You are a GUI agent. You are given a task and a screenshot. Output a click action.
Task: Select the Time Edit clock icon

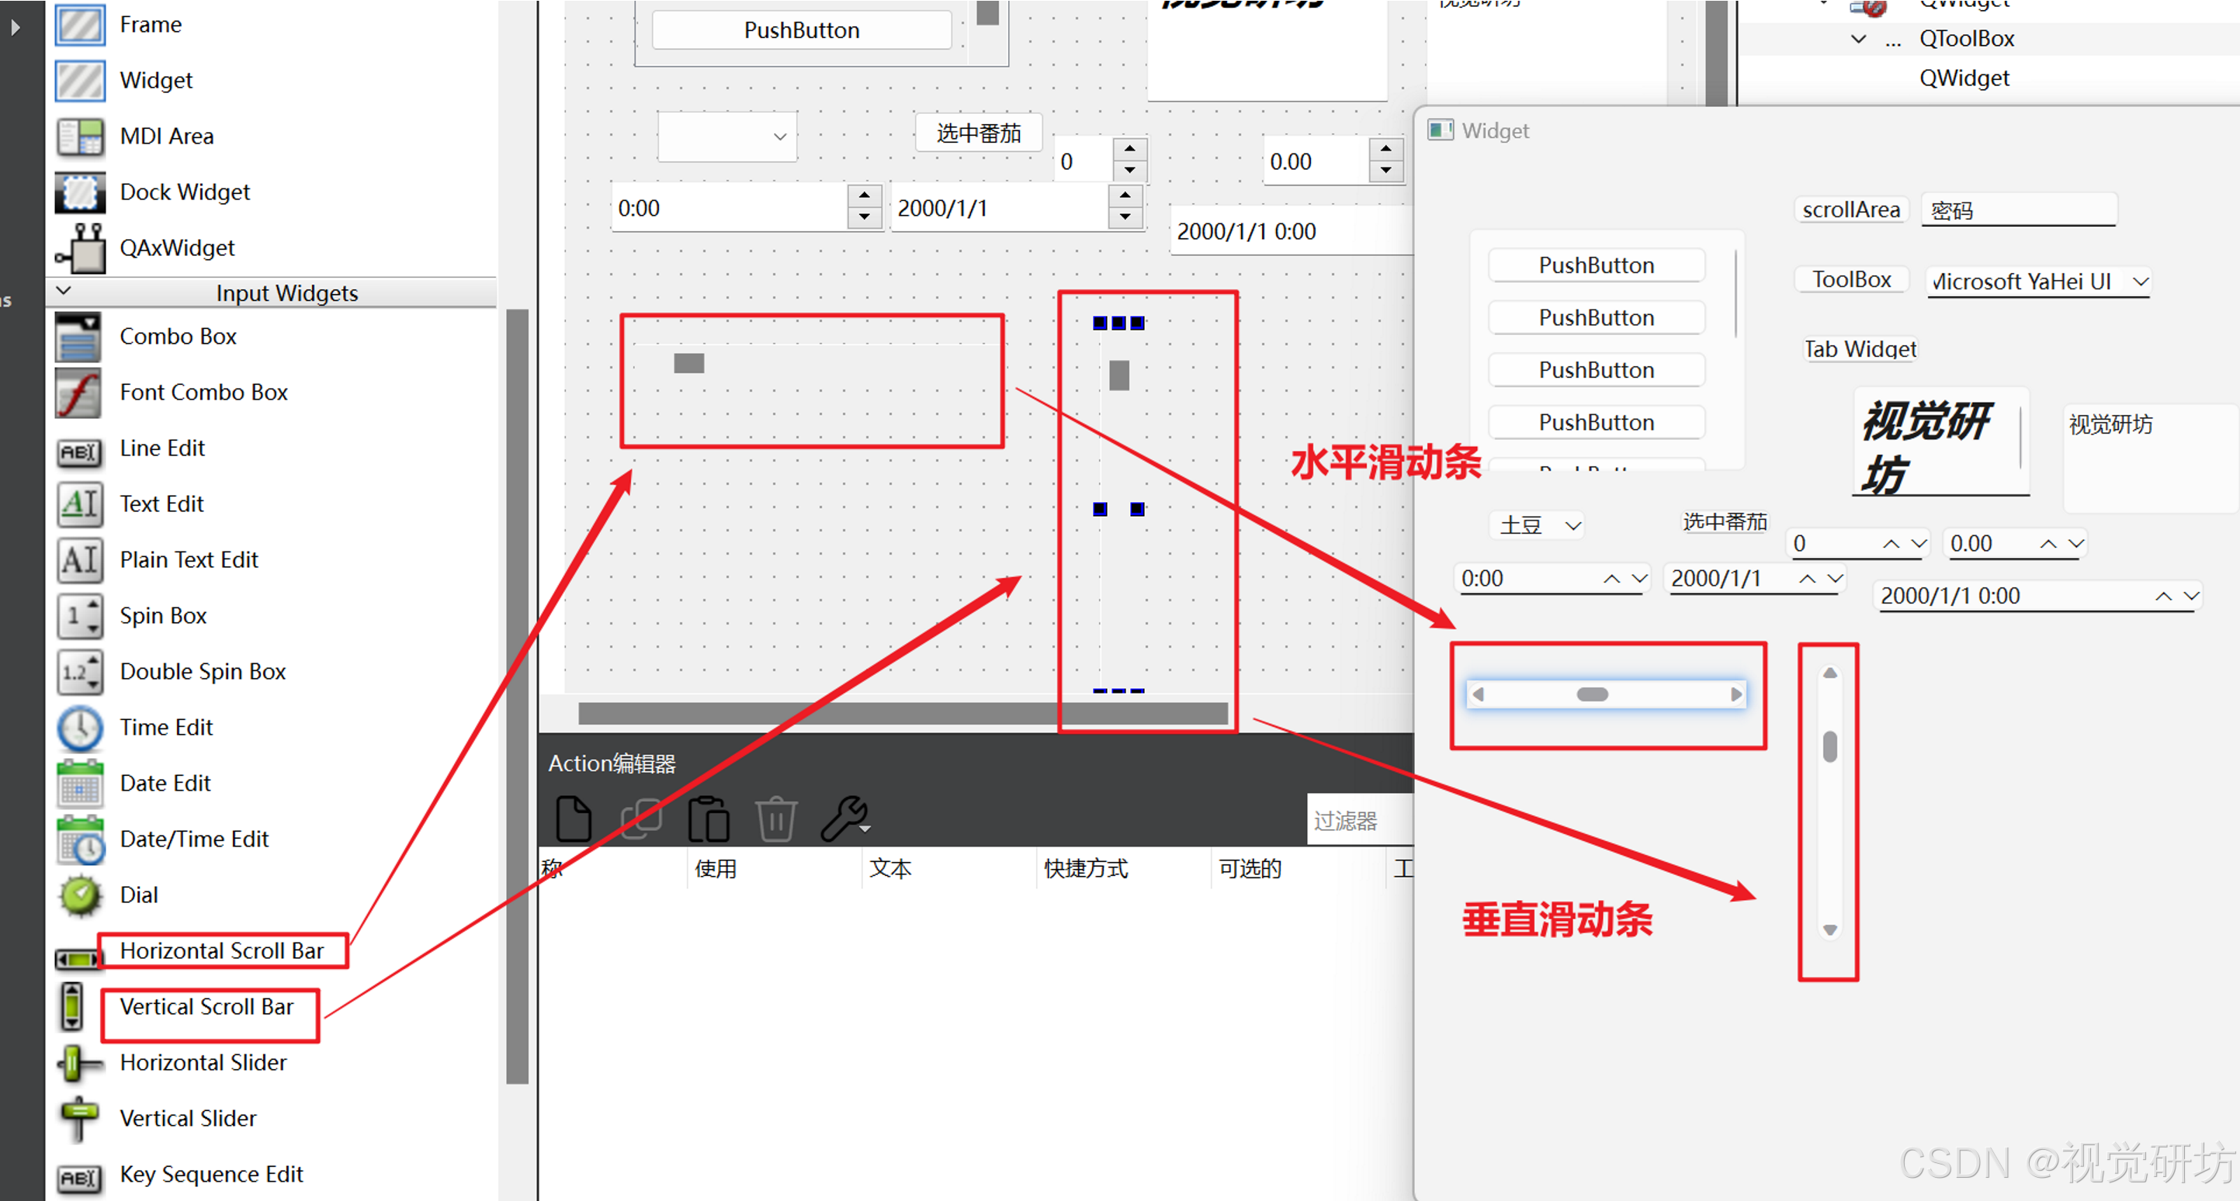tap(80, 728)
